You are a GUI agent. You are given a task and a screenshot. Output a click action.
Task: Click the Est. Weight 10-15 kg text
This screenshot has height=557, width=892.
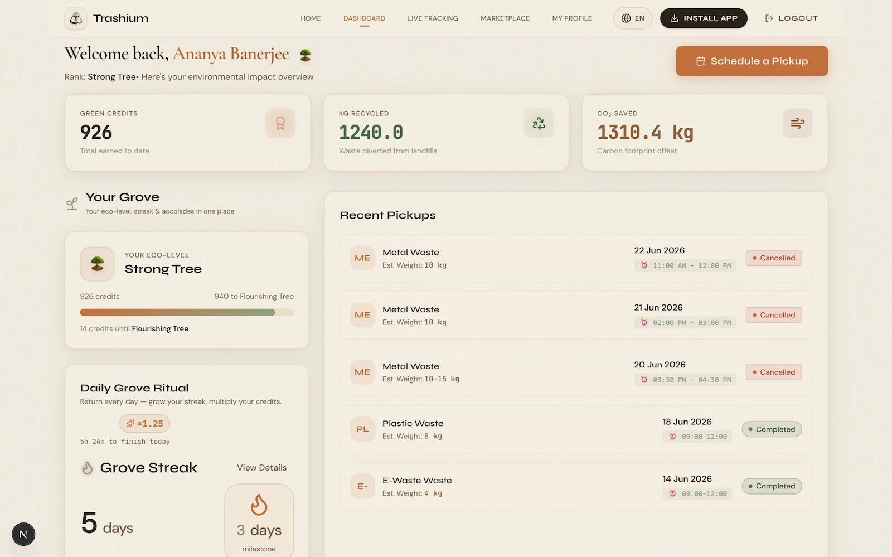[x=421, y=379]
